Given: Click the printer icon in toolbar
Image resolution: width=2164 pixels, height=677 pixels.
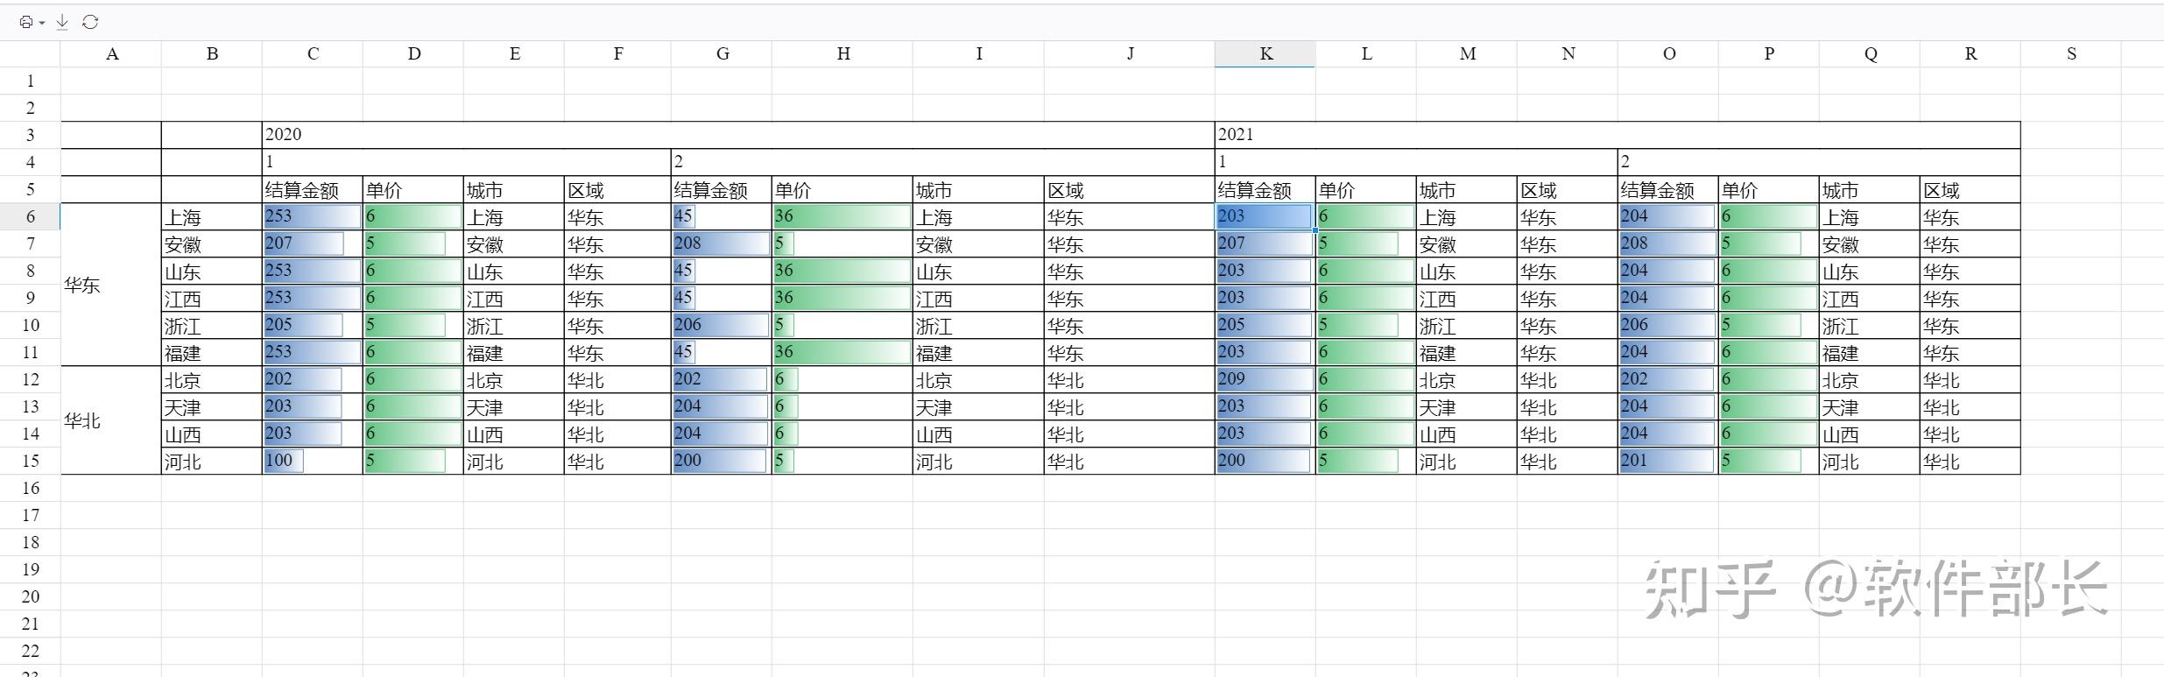Looking at the screenshot, I should pos(25,22).
